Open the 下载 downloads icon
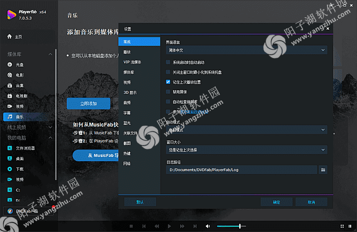Screen dimensions: 357x232 9,169
